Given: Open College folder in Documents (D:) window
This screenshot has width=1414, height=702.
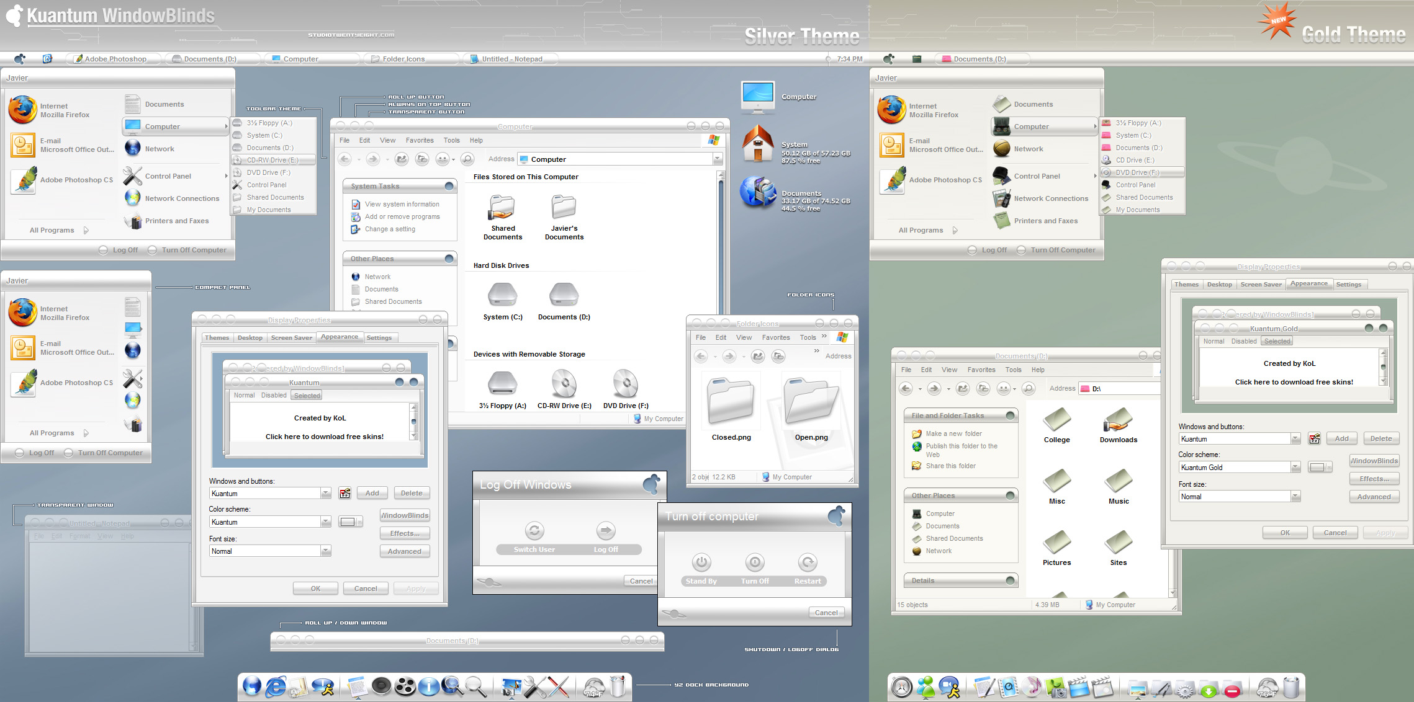Looking at the screenshot, I should (1056, 425).
